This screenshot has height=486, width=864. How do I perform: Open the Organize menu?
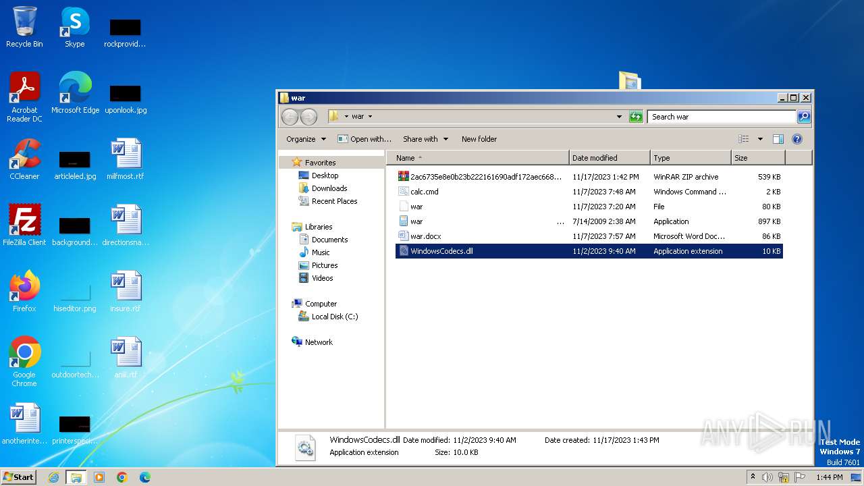[306, 139]
